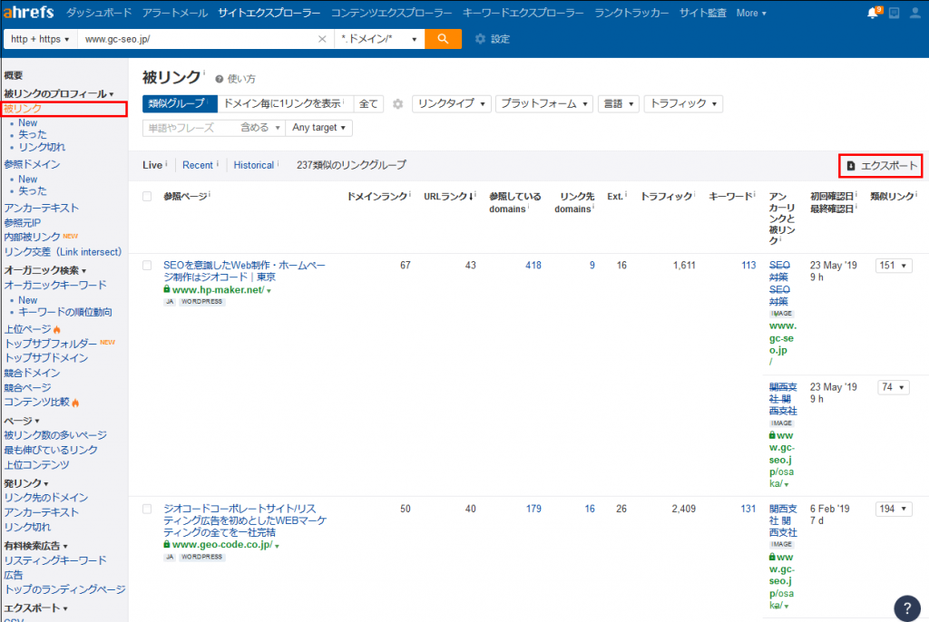Click the ahrefs logo
929x622 pixels.
pos(28,12)
